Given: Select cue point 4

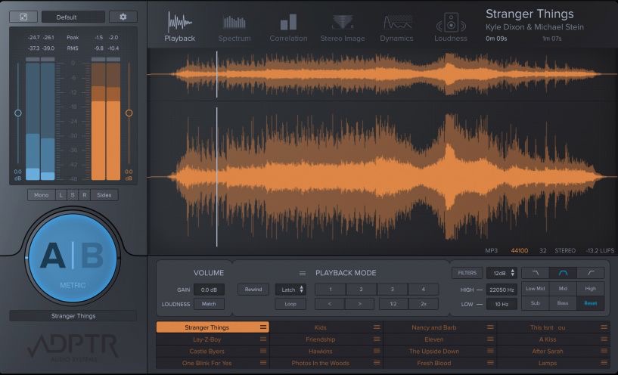Looking at the screenshot, I should point(424,290).
